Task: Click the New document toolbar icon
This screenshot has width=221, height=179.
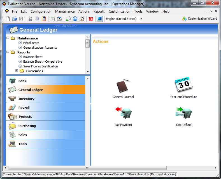Action: click(x=8, y=19)
